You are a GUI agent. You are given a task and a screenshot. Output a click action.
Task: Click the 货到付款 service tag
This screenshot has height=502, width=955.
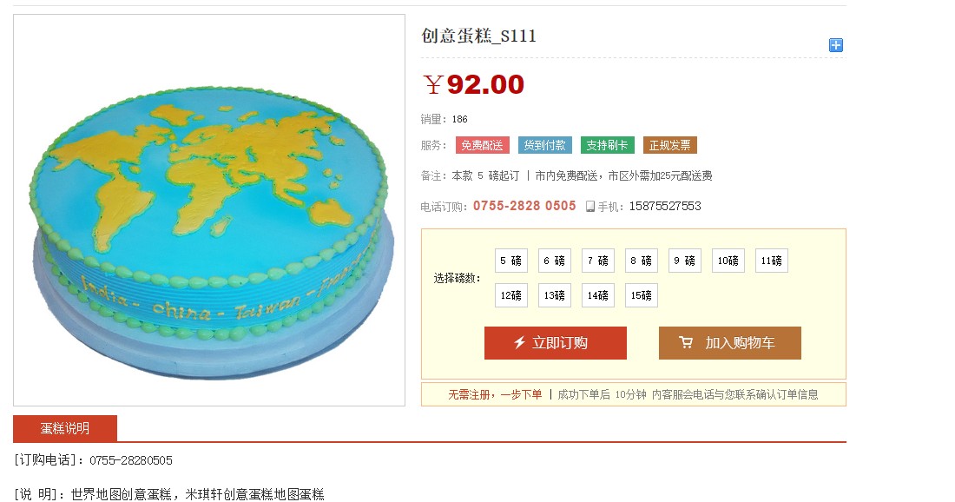tap(545, 145)
